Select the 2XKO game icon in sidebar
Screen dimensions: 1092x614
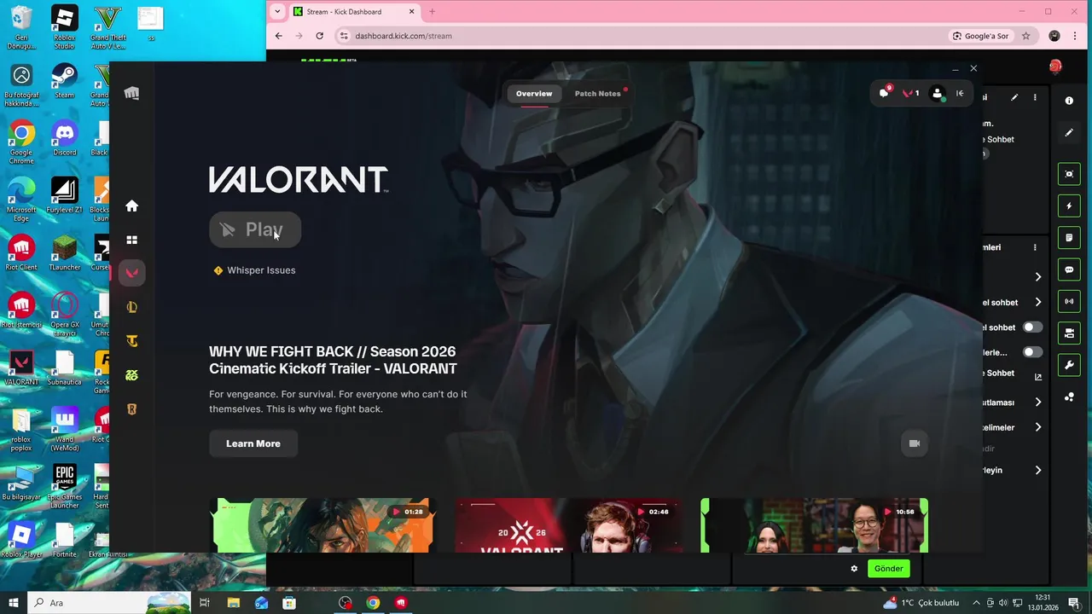[131, 375]
